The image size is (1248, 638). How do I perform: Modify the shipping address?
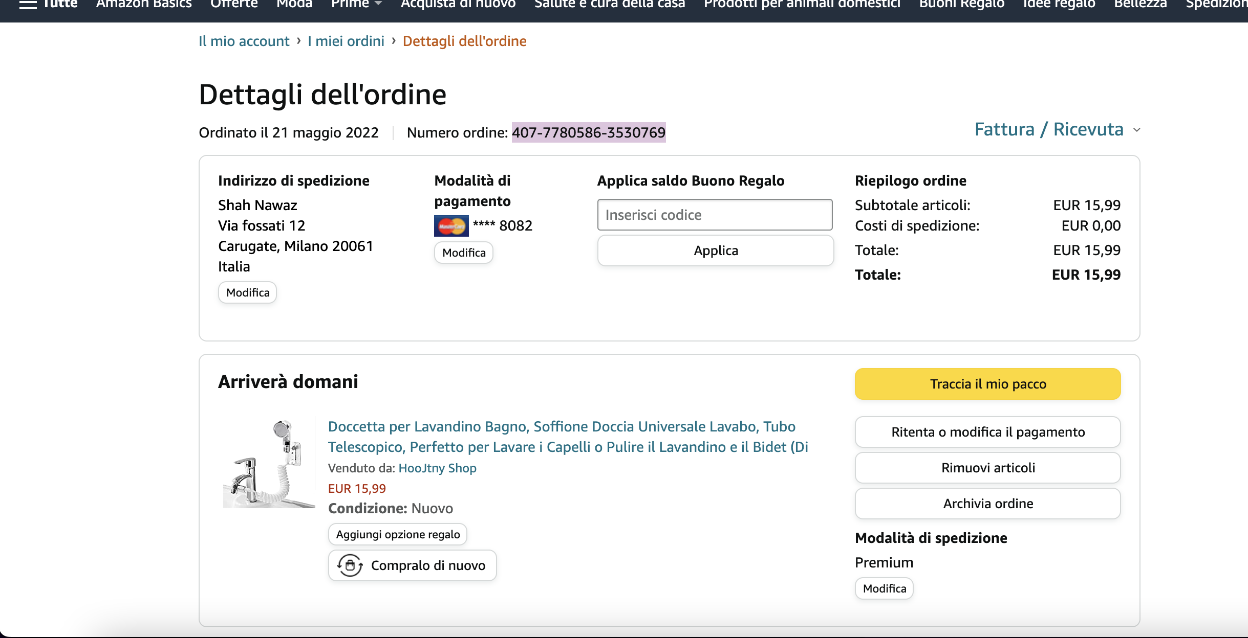coord(248,292)
